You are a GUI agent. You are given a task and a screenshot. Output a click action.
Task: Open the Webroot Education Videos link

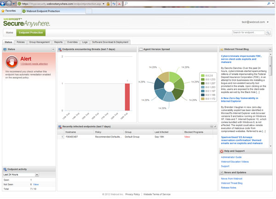[x=235, y=162]
